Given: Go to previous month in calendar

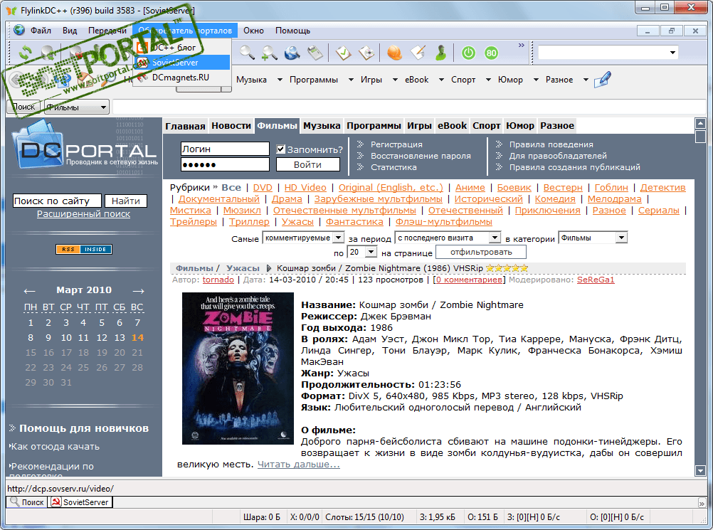Looking at the screenshot, I should tap(30, 291).
